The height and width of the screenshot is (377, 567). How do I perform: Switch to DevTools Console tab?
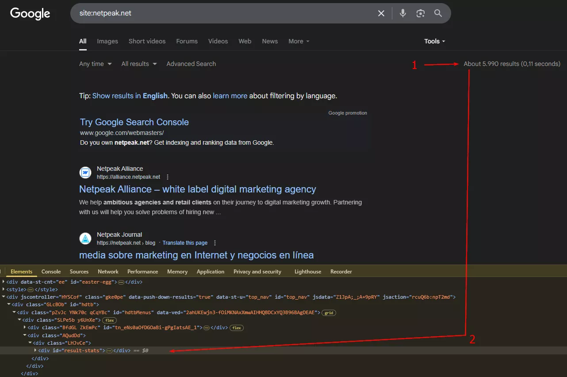[51, 272]
